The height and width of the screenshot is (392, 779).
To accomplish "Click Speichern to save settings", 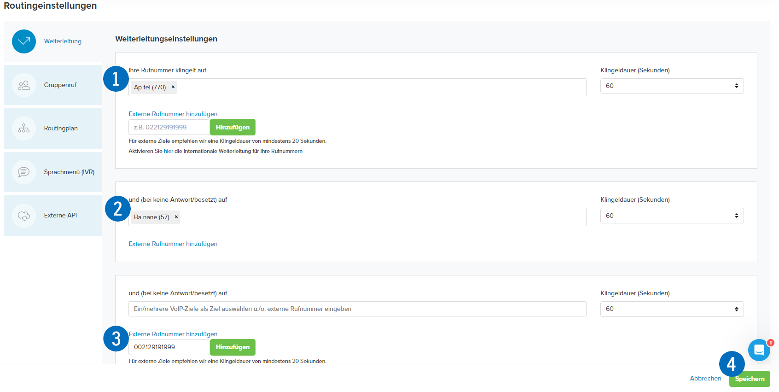I will (750, 379).
